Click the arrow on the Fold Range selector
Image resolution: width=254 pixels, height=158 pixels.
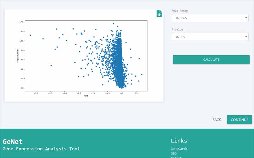[246, 18]
